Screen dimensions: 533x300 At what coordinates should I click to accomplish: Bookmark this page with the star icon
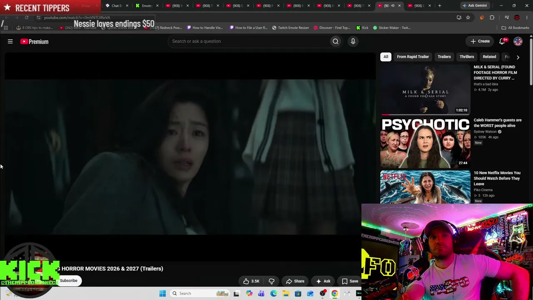468,17
